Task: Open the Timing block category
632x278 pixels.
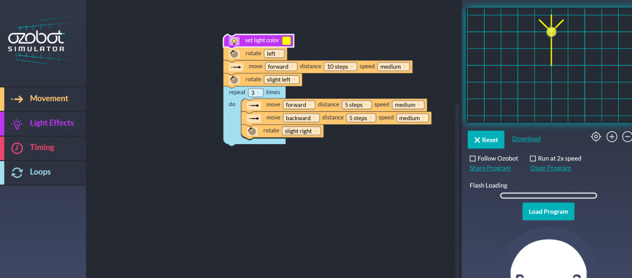Action: pos(43,148)
